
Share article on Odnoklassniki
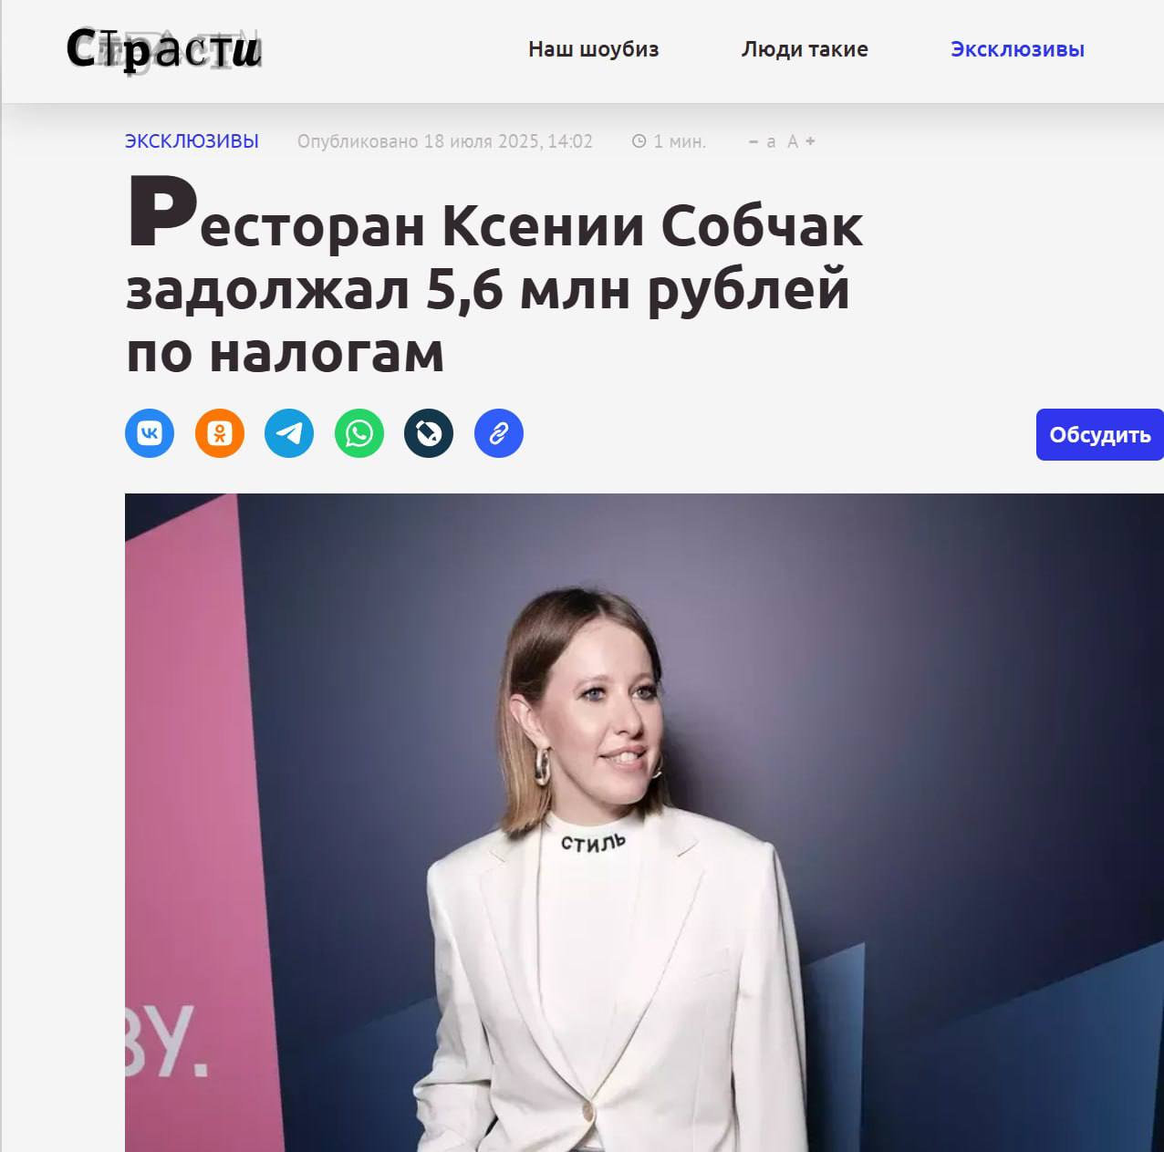[220, 433]
